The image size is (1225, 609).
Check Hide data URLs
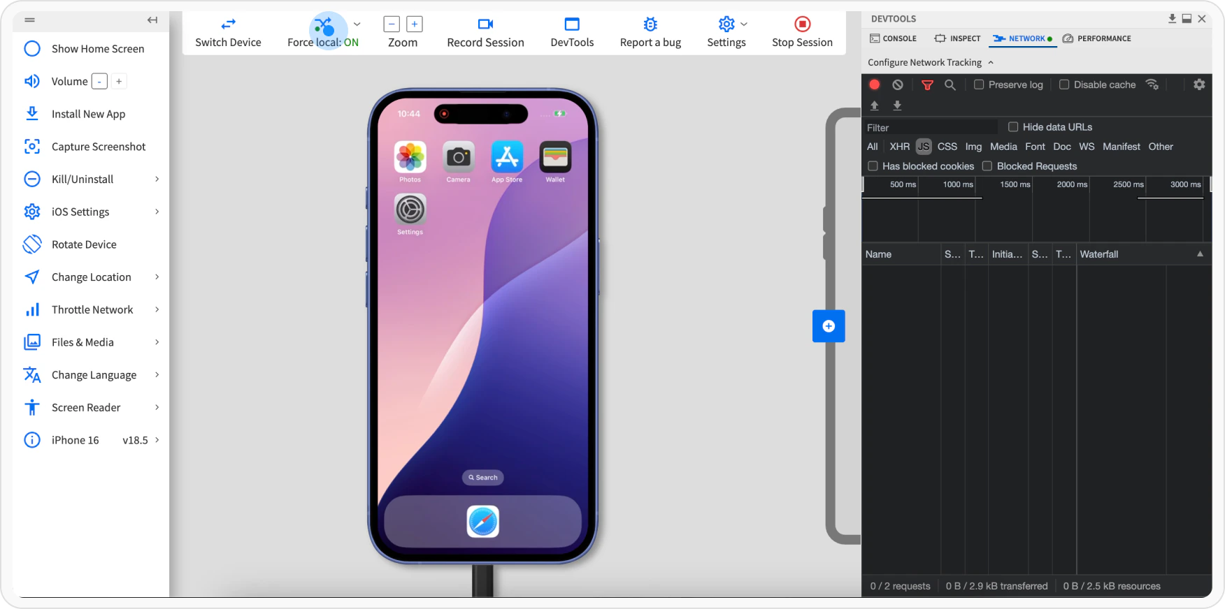[1013, 127]
